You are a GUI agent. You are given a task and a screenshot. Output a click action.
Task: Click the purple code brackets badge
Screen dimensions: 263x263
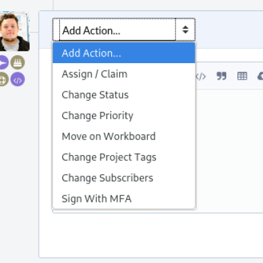coord(18,79)
